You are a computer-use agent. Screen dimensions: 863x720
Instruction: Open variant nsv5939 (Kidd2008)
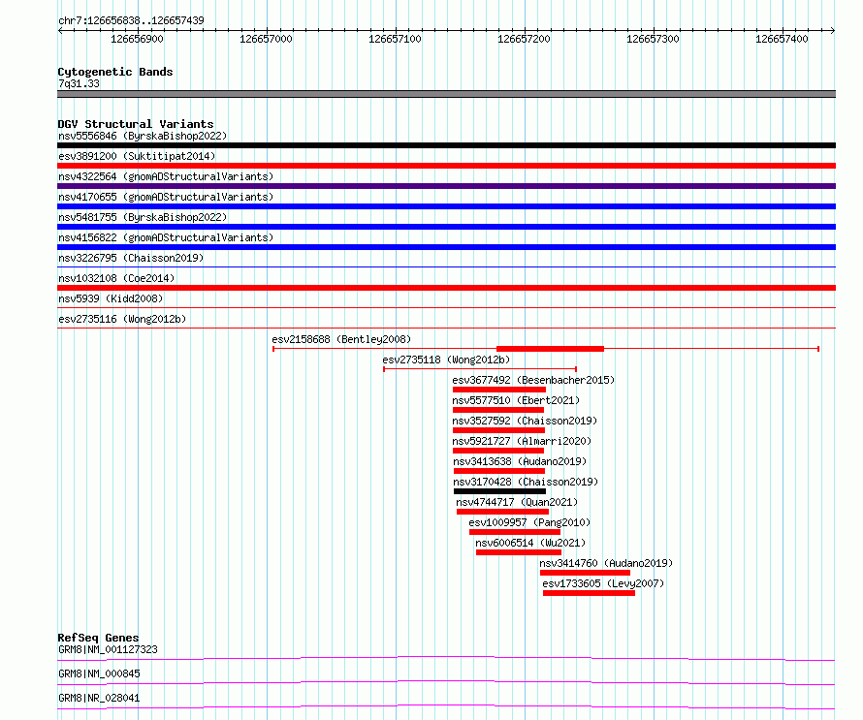pos(111,298)
